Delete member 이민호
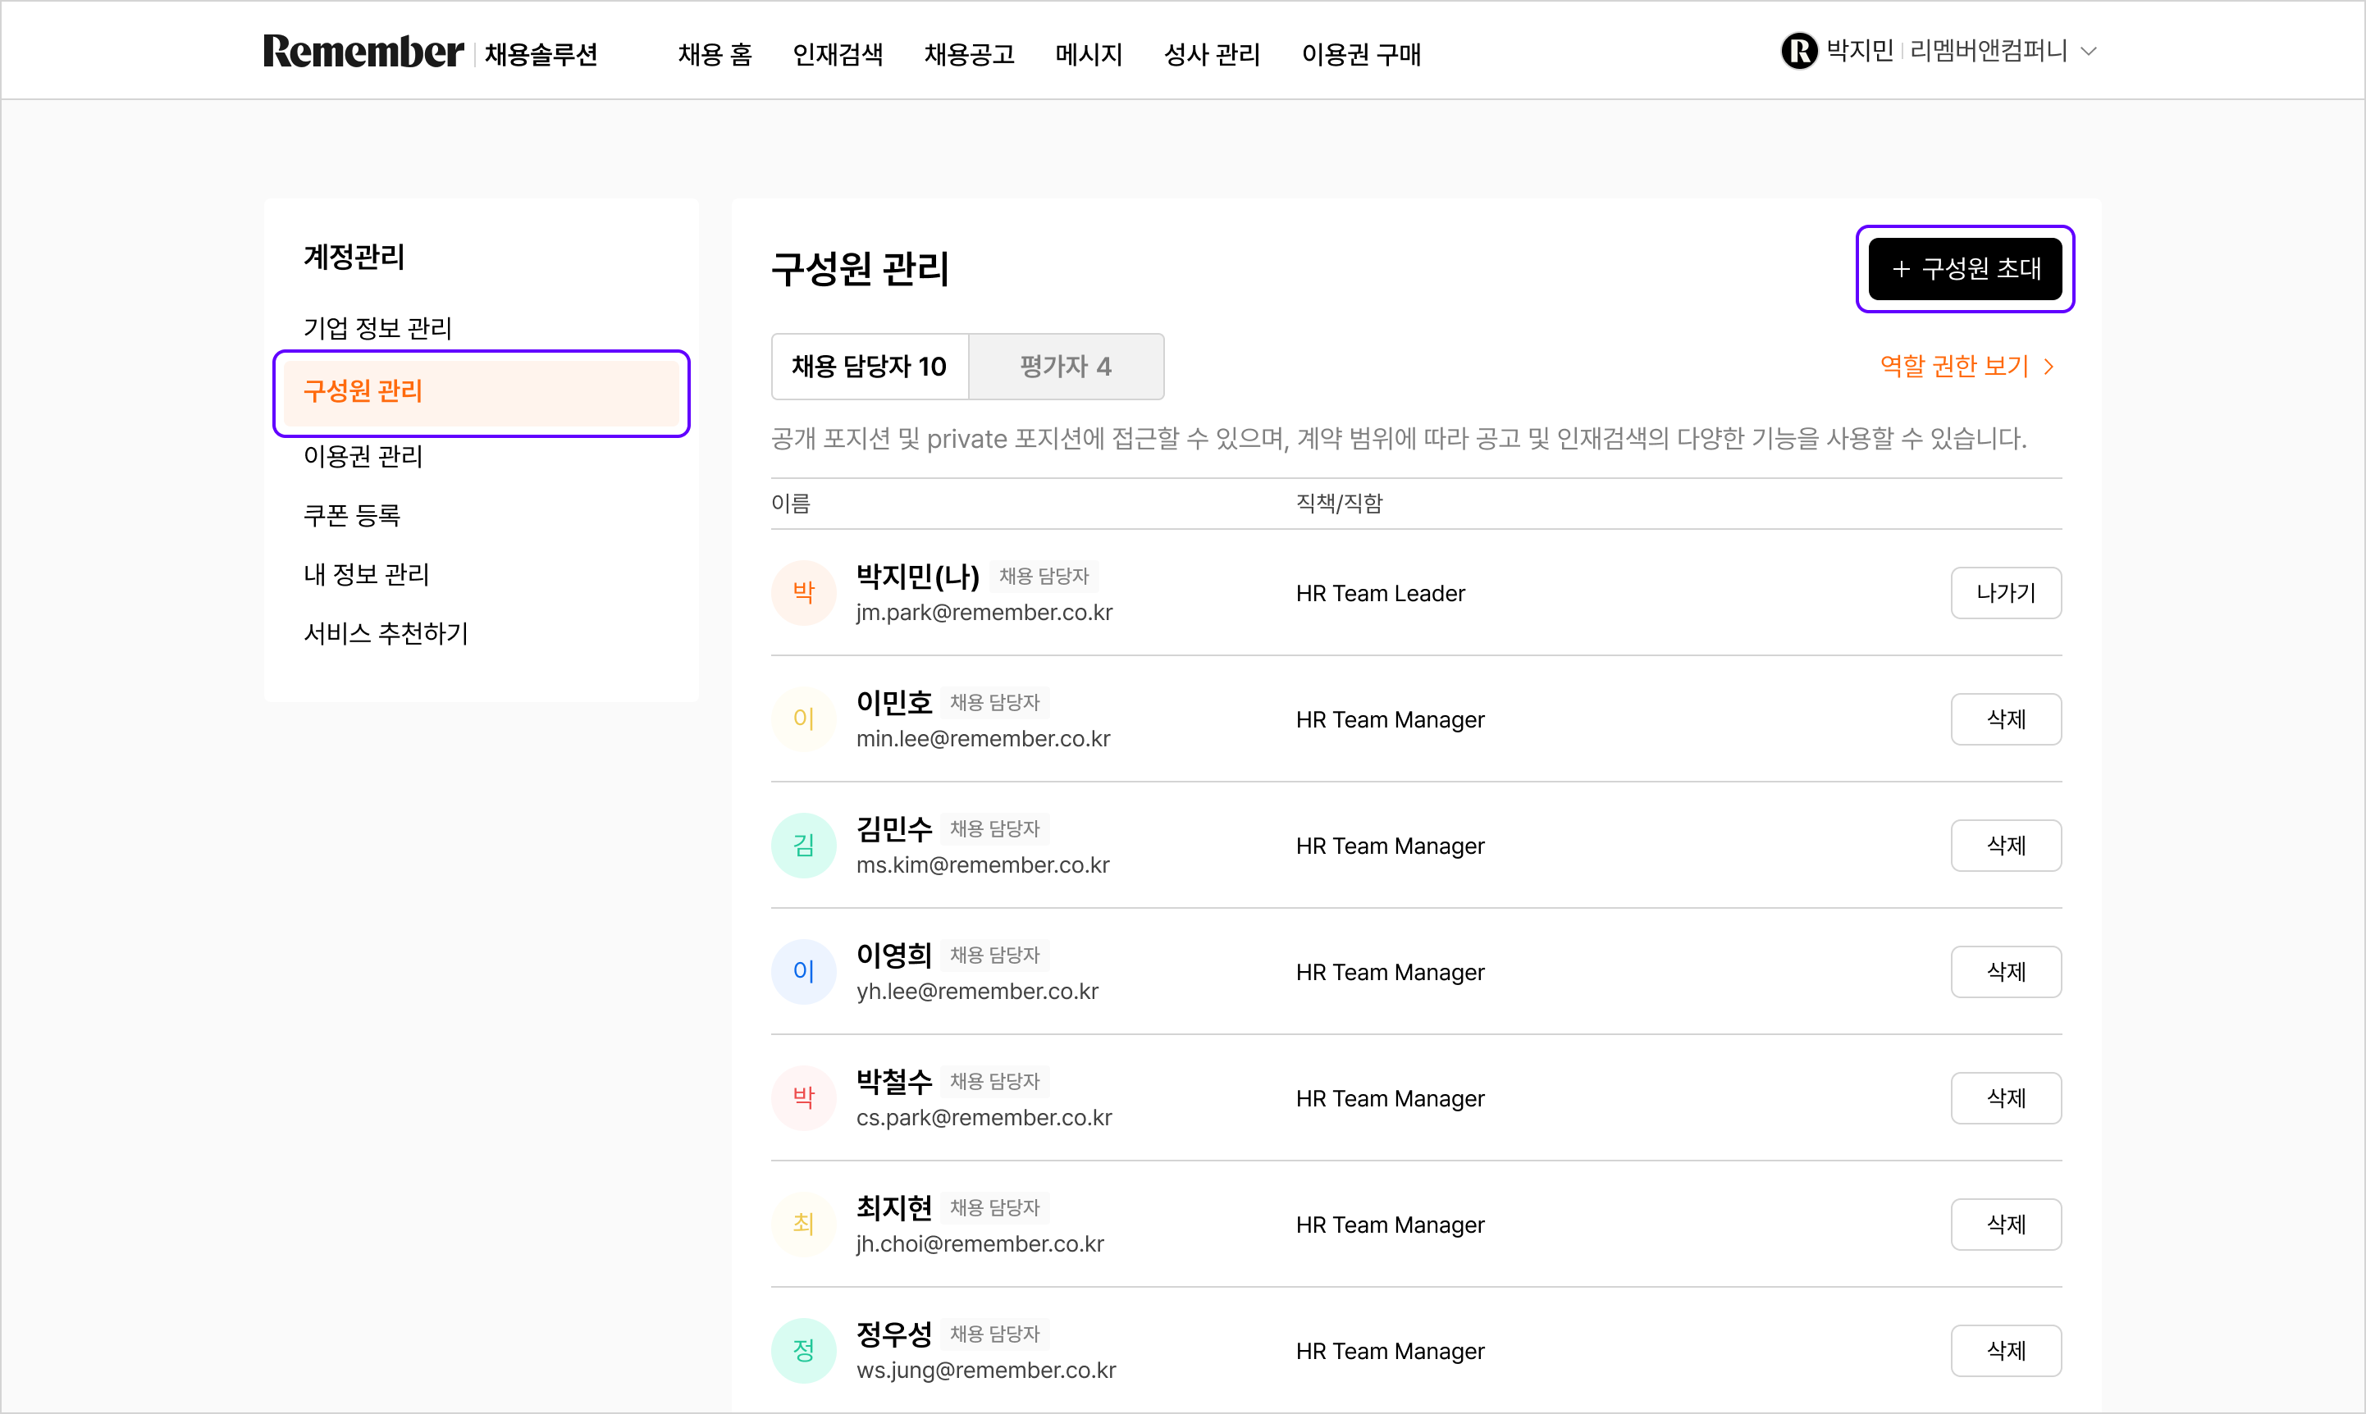Screen dimensions: 2366x1414 click(2006, 719)
